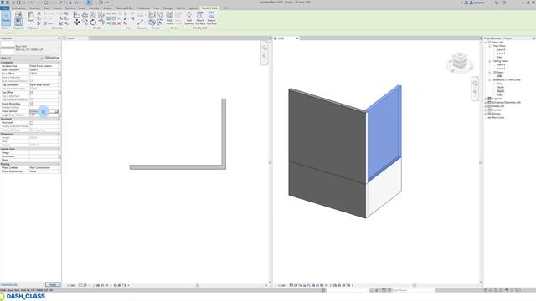The image size is (536, 301).
Task: Click the Rotate tool icon
Action: (x=93, y=23)
